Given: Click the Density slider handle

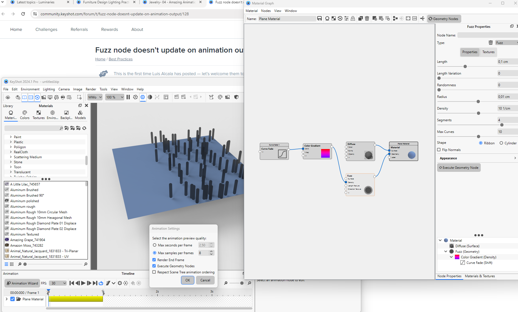Looking at the screenshot, I should point(479,113).
